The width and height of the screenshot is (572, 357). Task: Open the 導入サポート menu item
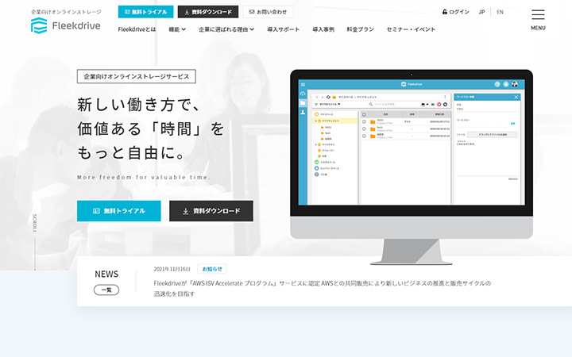coord(283,29)
